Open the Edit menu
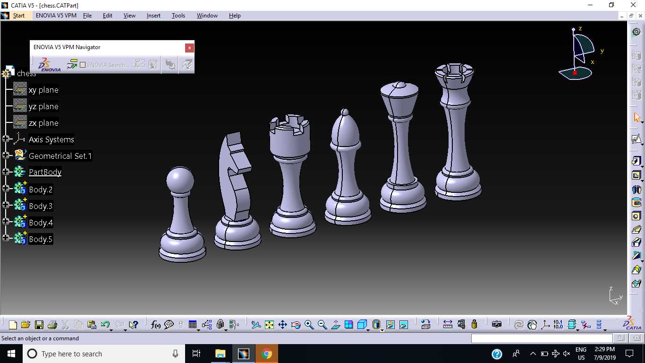645x363 pixels. (108, 16)
